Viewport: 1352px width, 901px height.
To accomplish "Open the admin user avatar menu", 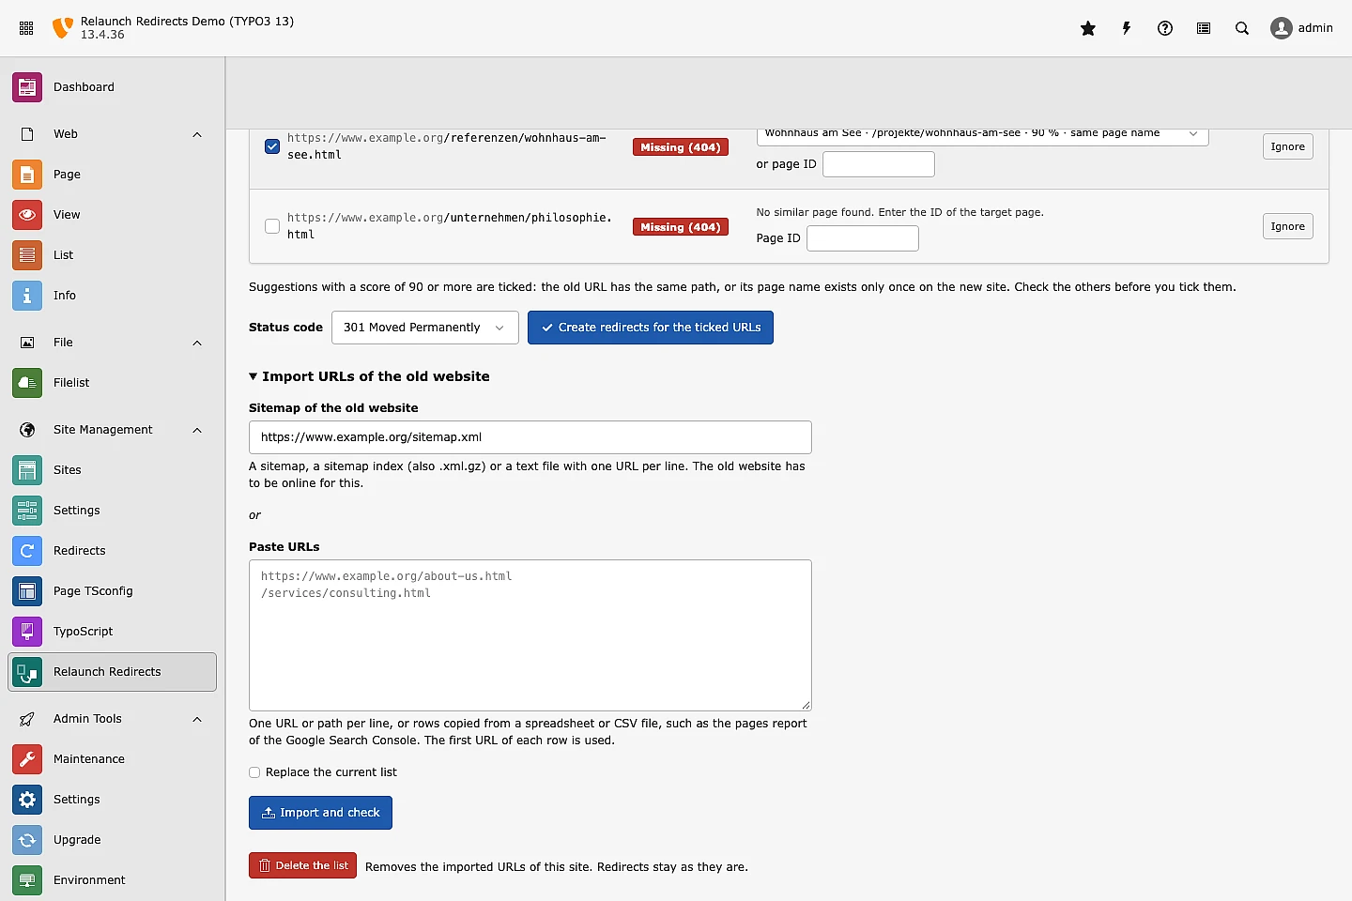I will coord(1301,28).
